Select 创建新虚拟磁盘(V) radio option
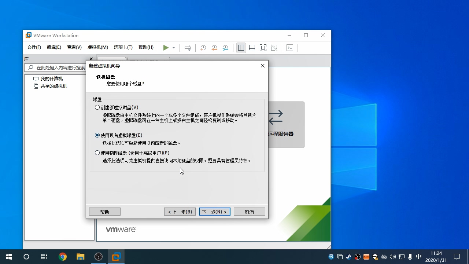The height and width of the screenshot is (264, 469). pyautogui.click(x=117, y=107)
